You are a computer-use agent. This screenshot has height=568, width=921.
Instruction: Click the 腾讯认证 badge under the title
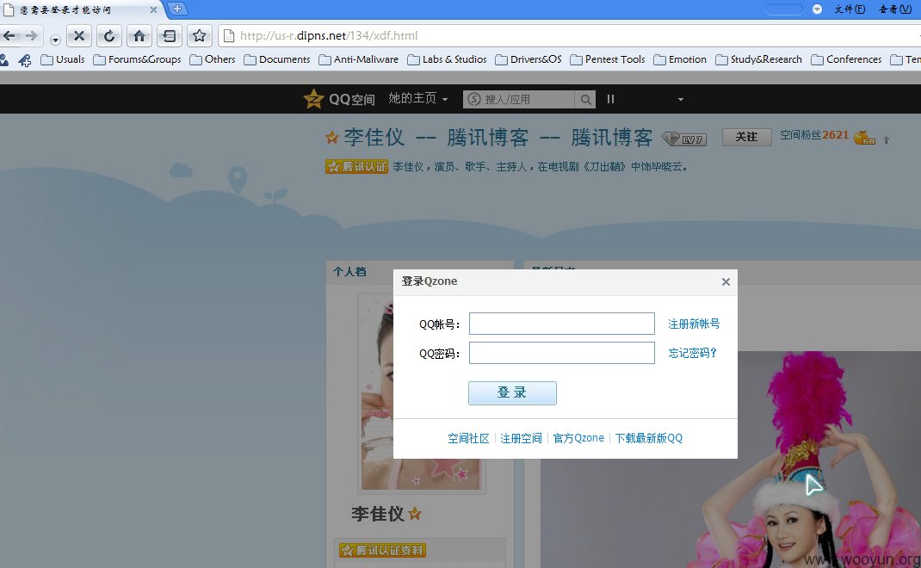click(356, 167)
